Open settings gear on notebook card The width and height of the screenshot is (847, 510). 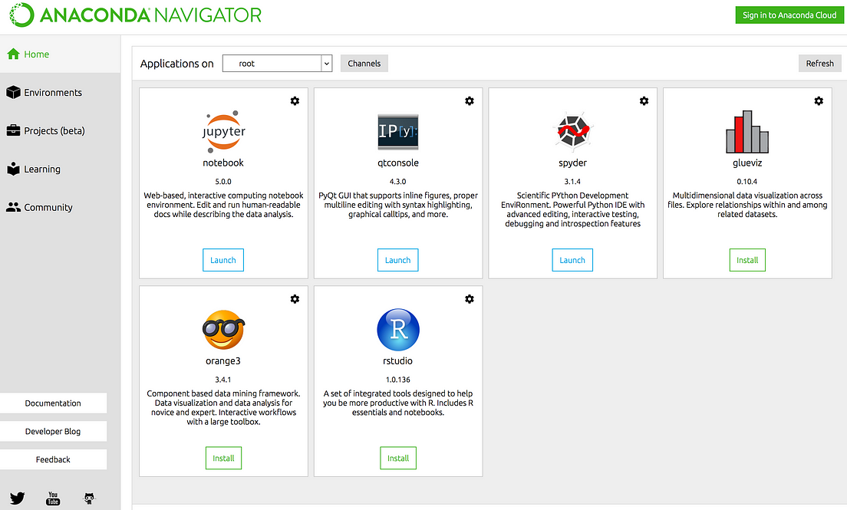click(x=295, y=101)
